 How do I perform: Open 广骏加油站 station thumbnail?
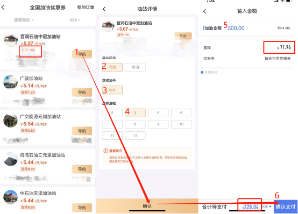(11, 82)
